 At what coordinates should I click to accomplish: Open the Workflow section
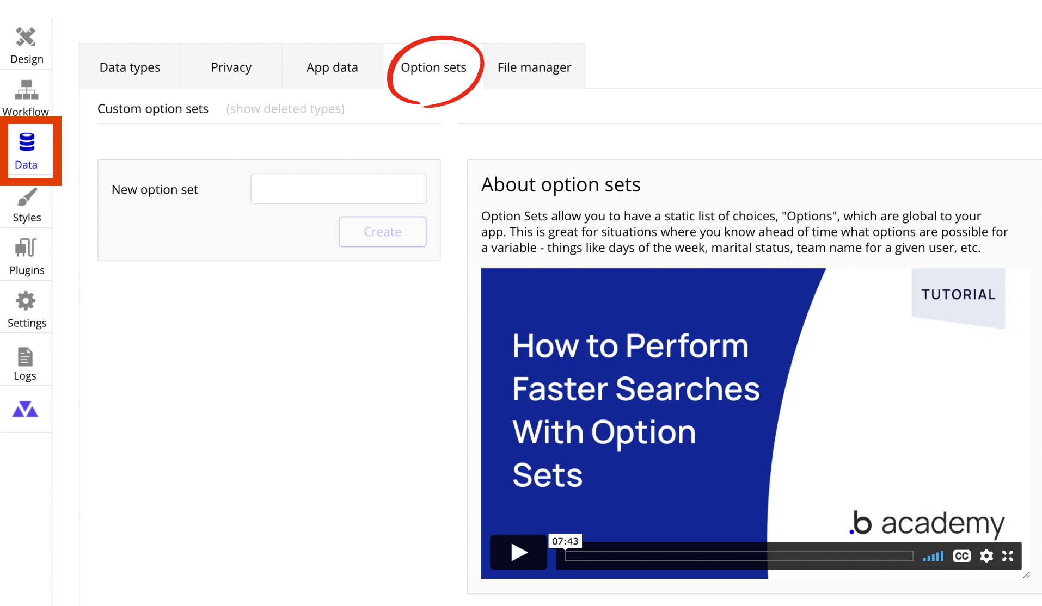click(26, 98)
